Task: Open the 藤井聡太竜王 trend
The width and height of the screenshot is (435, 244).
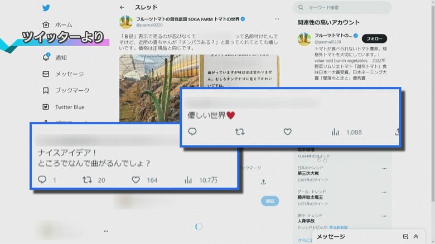Action: click(310, 197)
